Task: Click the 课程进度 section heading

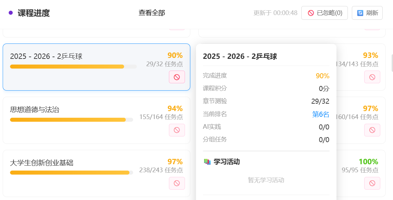Action: [33, 13]
